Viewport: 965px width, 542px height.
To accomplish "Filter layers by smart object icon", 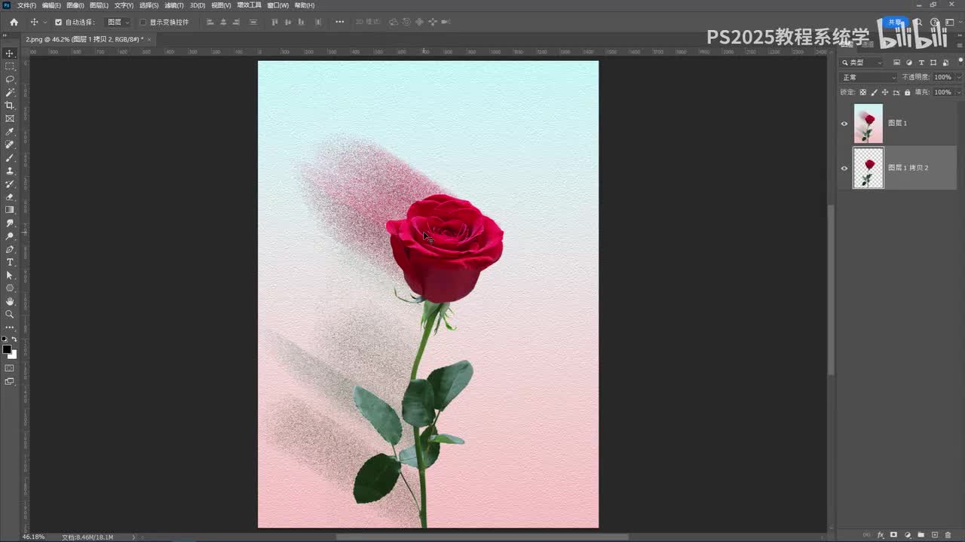I will coord(945,62).
